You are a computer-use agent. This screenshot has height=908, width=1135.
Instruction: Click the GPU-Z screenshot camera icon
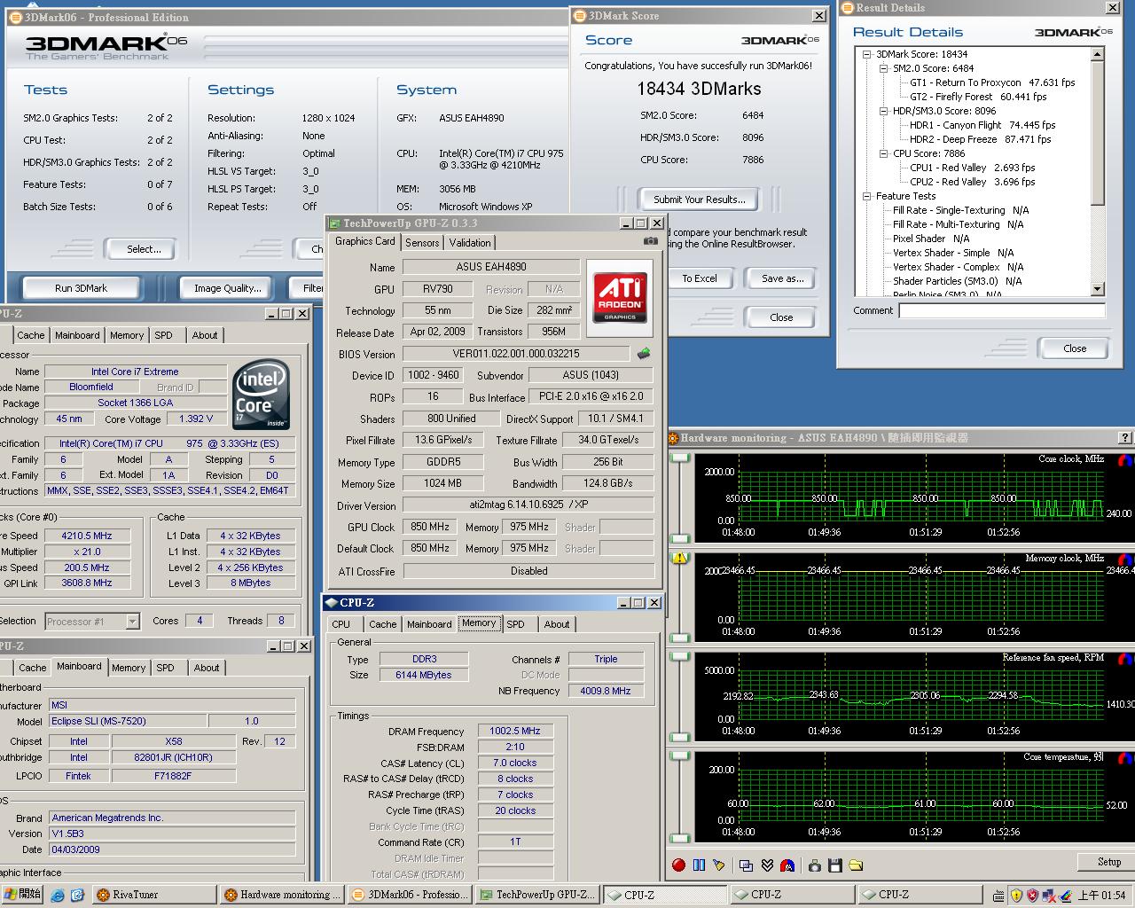[651, 240]
